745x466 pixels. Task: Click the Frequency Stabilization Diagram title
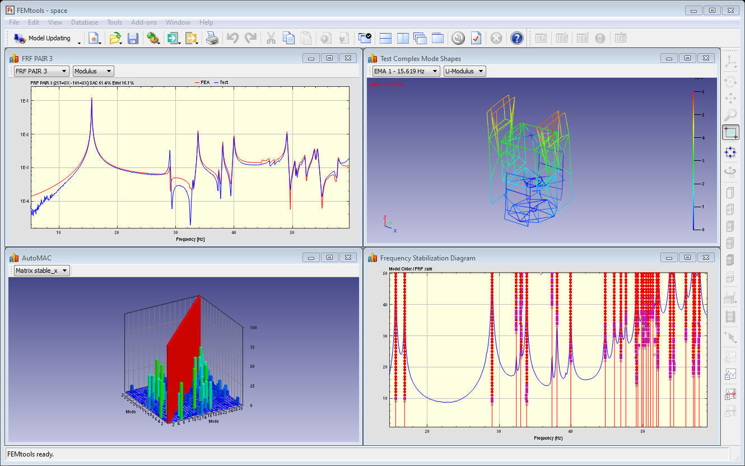428,258
